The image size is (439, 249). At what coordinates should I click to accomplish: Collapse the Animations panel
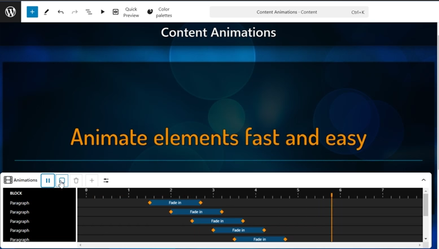423,180
